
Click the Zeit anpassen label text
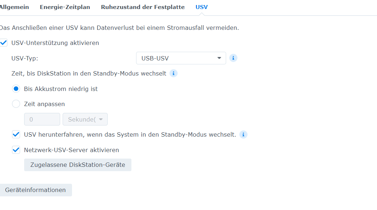(45, 104)
